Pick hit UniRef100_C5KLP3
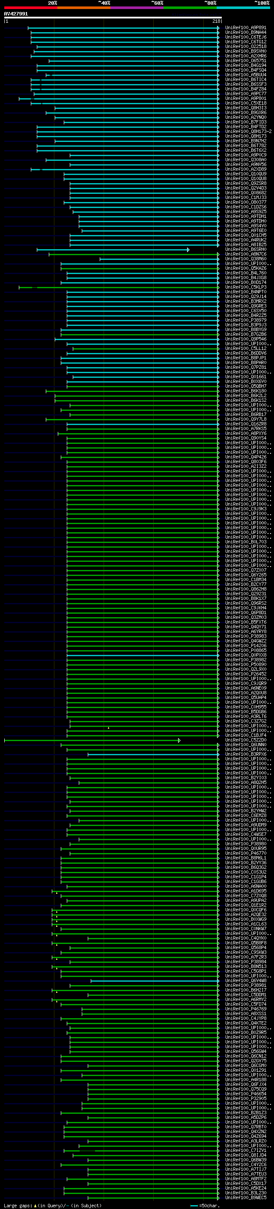The width and height of the screenshot is (274, 1209). click(245, 287)
